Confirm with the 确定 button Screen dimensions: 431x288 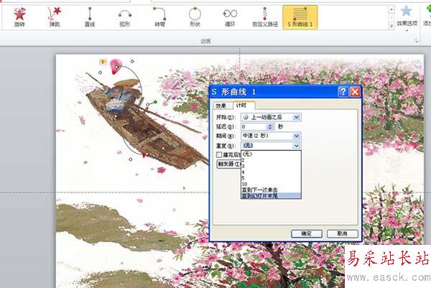click(307, 233)
